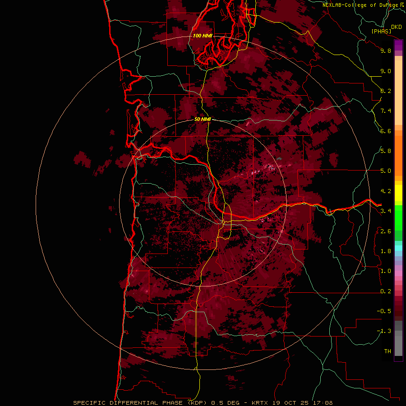The image size is (406, 406).
Task: Click the 19 OCT 25 date text
Action: pyautogui.click(x=291, y=403)
